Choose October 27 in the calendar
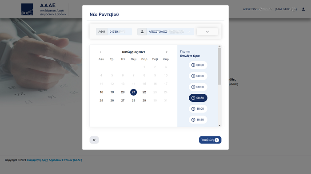This screenshot has width=311, height=174. coord(123,101)
